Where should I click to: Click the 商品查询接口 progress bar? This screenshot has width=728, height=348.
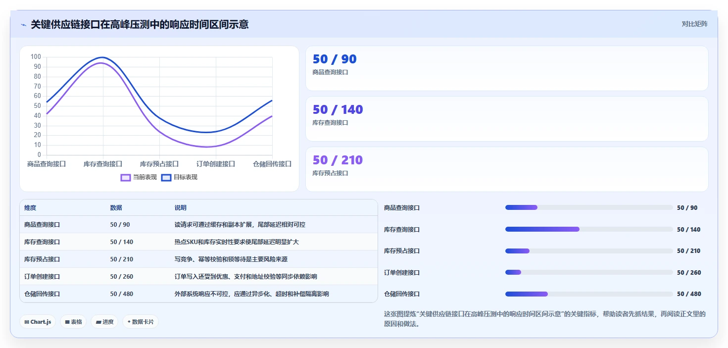point(589,208)
